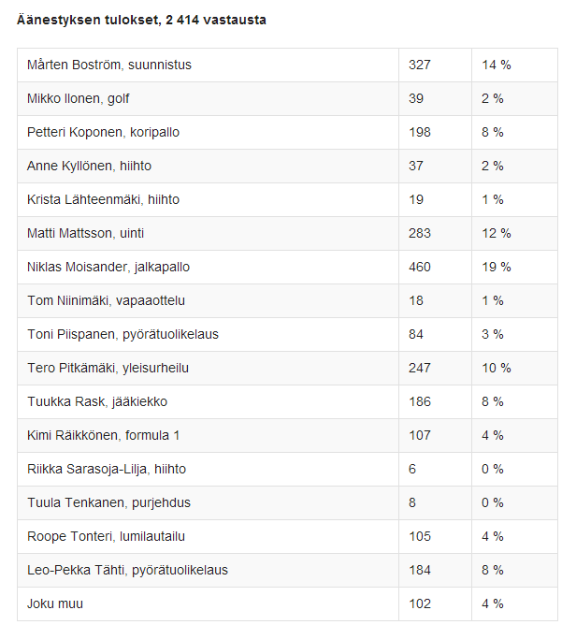Viewport: 562px width, 625px height.
Task: Select Kimi Räikkönen, formula 1 row
Action: [x=287, y=436]
